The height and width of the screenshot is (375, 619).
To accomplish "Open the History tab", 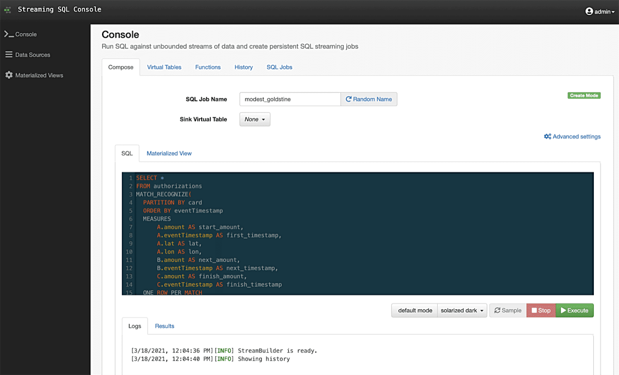I will tap(243, 67).
